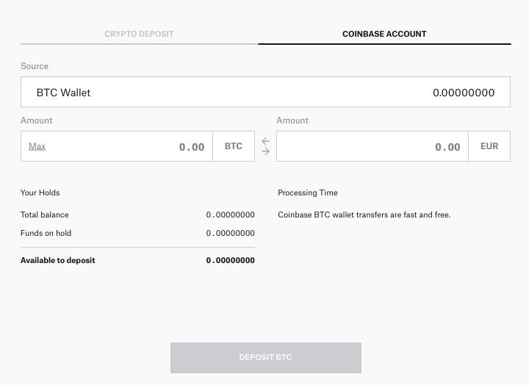Select the Total balance row label

tap(45, 215)
